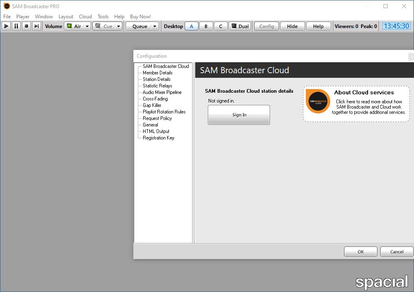Image resolution: width=414 pixels, height=292 pixels.
Task: Open Playlist Rotation Rules settings
Action: [x=164, y=112]
